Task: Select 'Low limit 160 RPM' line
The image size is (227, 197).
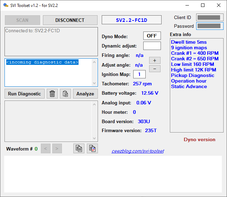Action: tap(192, 64)
